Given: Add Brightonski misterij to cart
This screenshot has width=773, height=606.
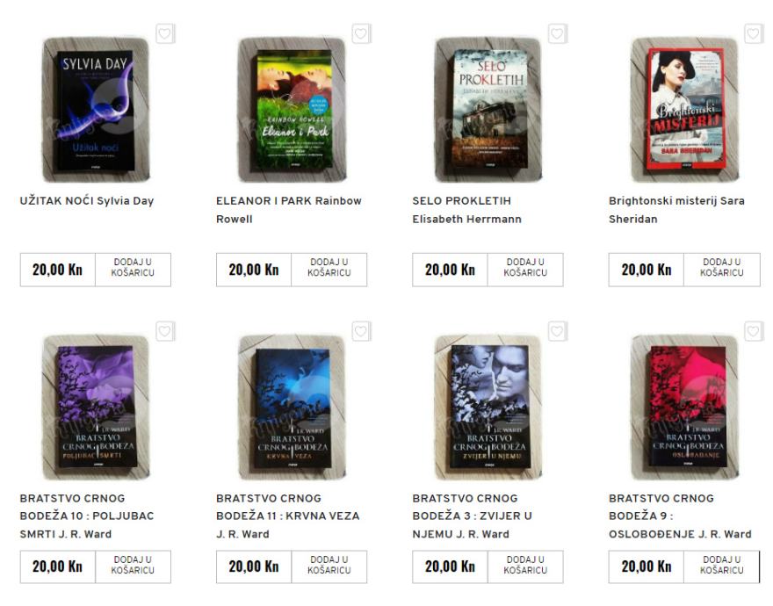Looking at the screenshot, I should pos(722,270).
